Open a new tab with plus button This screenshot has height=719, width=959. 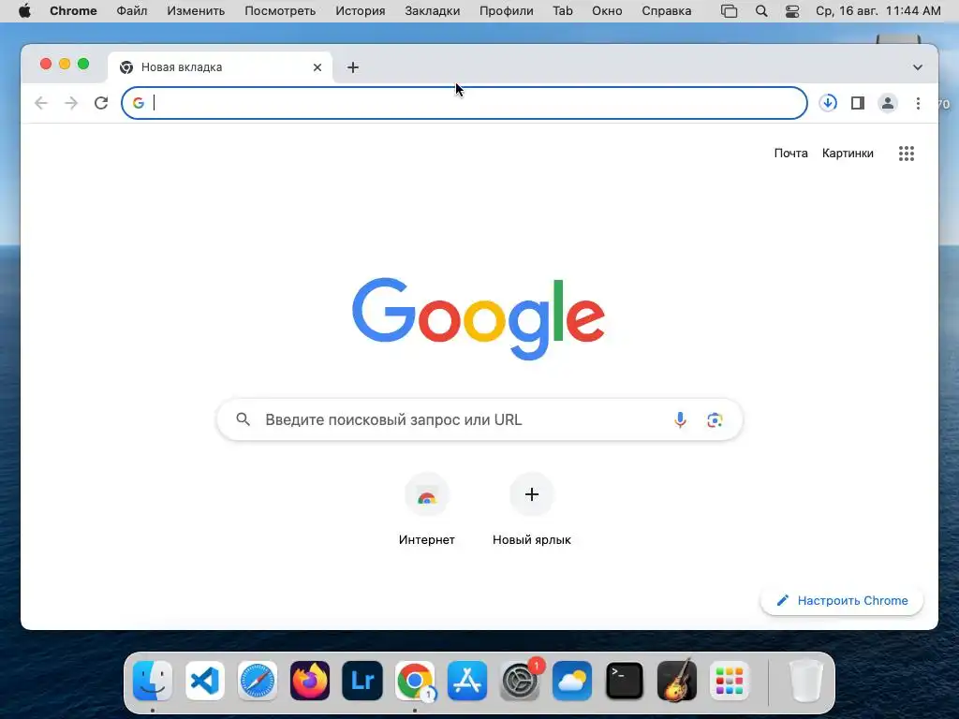352,67
